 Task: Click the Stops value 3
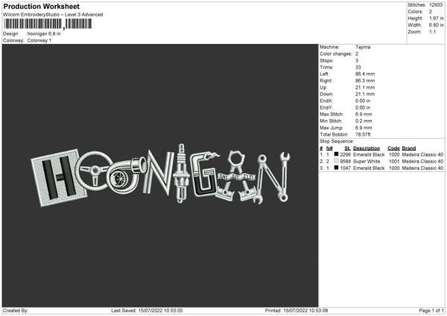(357, 60)
